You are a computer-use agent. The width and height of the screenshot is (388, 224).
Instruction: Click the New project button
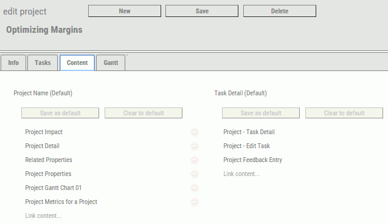pos(125,11)
